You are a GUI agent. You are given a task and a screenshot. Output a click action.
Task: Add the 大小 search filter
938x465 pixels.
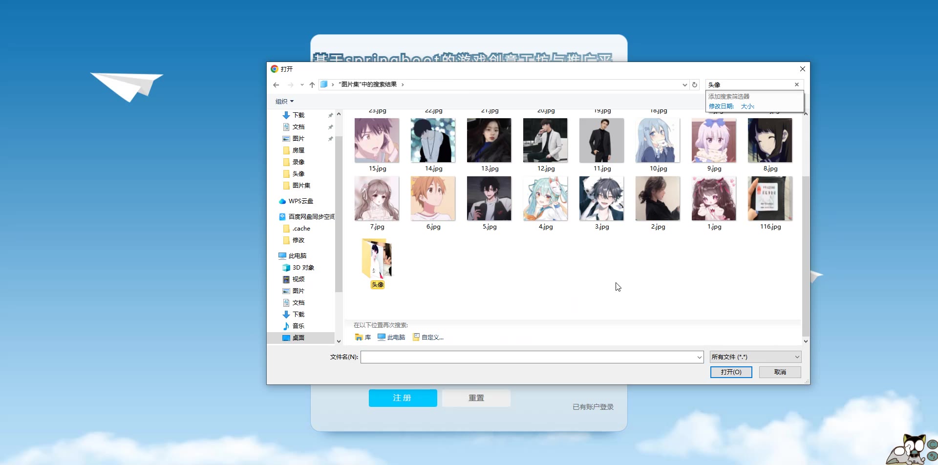pyautogui.click(x=747, y=106)
